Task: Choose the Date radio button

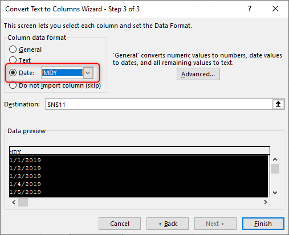Action: (x=13, y=73)
